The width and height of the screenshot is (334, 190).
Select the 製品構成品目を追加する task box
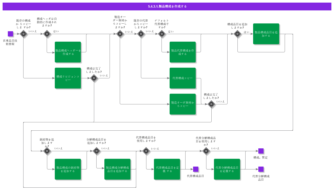click(266, 34)
